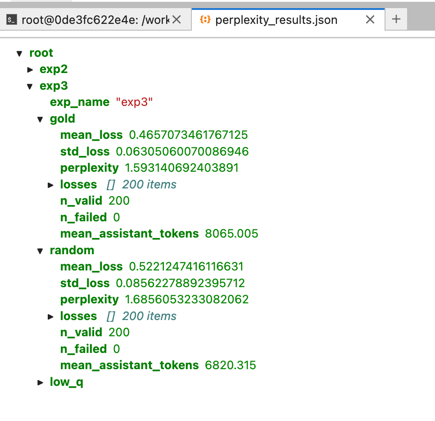This screenshot has width=435, height=421.
Task: Select the "exp3" string value
Action: tap(134, 102)
